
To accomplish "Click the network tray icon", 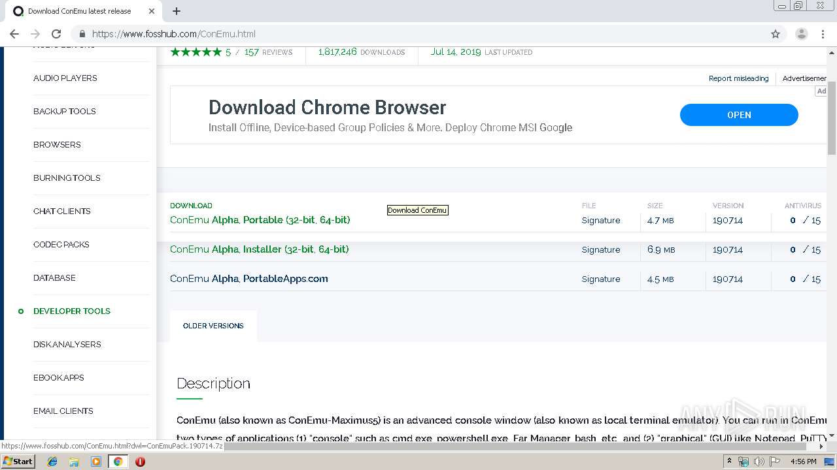I will click(743, 462).
